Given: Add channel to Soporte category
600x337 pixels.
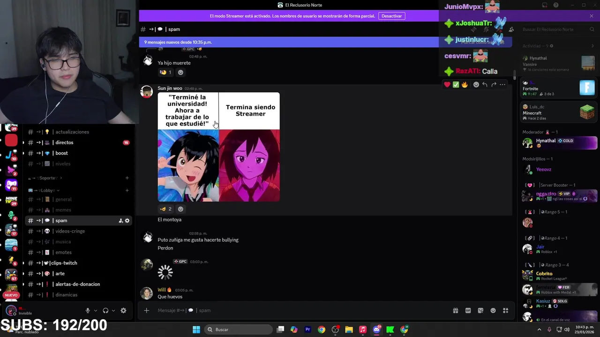Looking at the screenshot, I should (127, 178).
